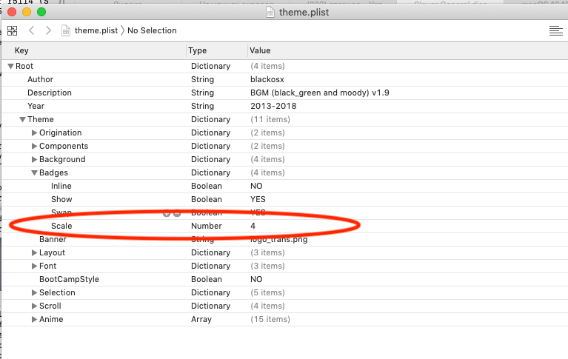The image size is (568, 359).
Task: Collapse the Badges dictionary
Action: pos(34,172)
